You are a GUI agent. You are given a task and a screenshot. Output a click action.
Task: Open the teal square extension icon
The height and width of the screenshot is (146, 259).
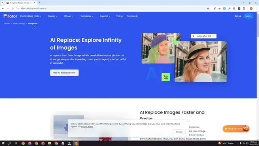click(x=224, y=9)
